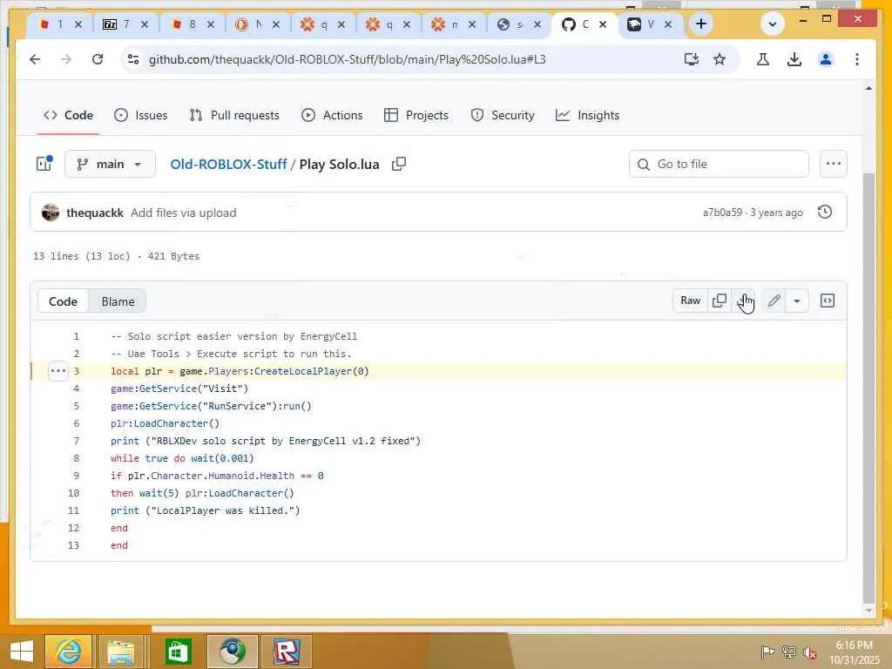Click the volume icon in system tray
Screen dimensions: 892x669
tap(810, 652)
